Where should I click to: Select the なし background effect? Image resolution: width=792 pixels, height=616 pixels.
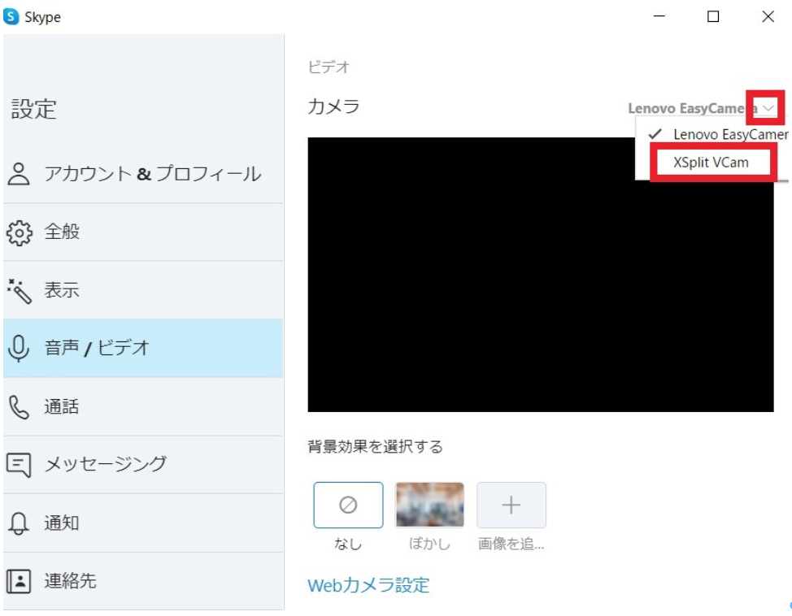click(348, 505)
